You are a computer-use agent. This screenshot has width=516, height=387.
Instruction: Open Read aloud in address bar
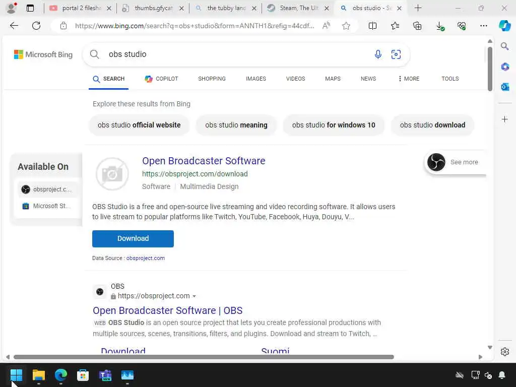(326, 26)
